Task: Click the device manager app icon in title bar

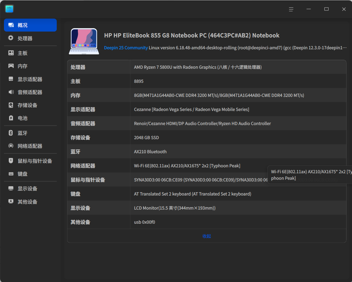Action: coord(9,9)
